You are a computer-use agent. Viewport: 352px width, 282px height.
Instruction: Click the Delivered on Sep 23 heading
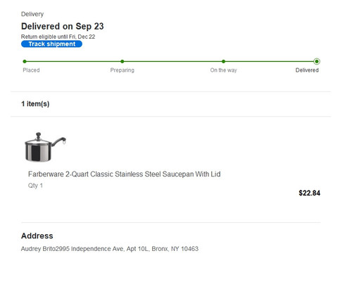point(63,26)
